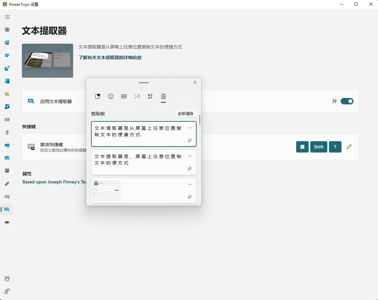
Task: Open the hamburger navigation menu
Action: point(7,17)
